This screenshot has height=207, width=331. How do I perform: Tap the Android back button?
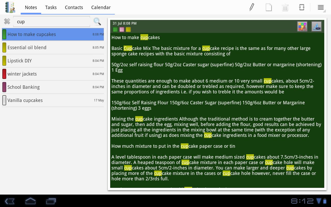pos(10,201)
